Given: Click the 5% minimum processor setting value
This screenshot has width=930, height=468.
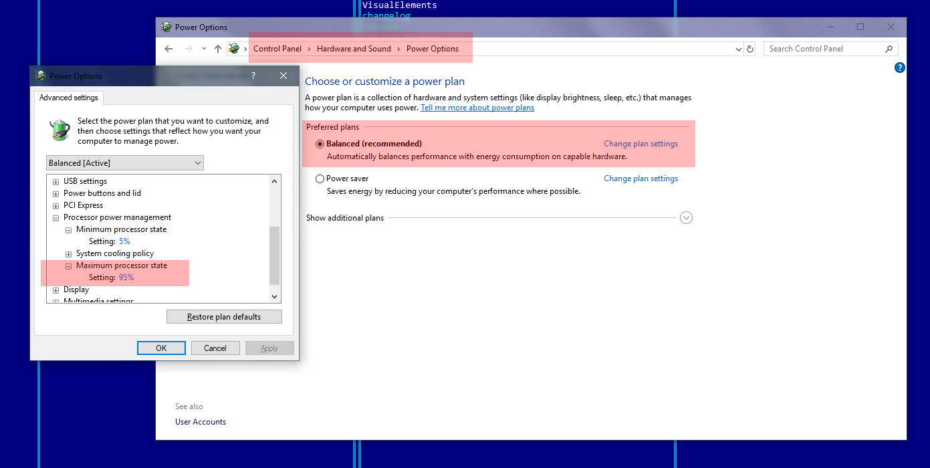Looking at the screenshot, I should (x=124, y=241).
